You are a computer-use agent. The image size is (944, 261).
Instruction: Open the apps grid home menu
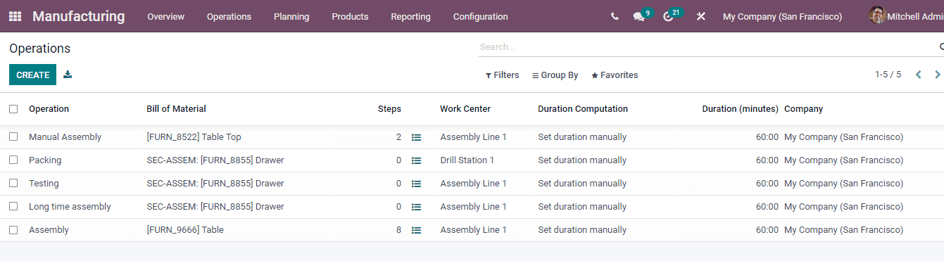point(15,16)
